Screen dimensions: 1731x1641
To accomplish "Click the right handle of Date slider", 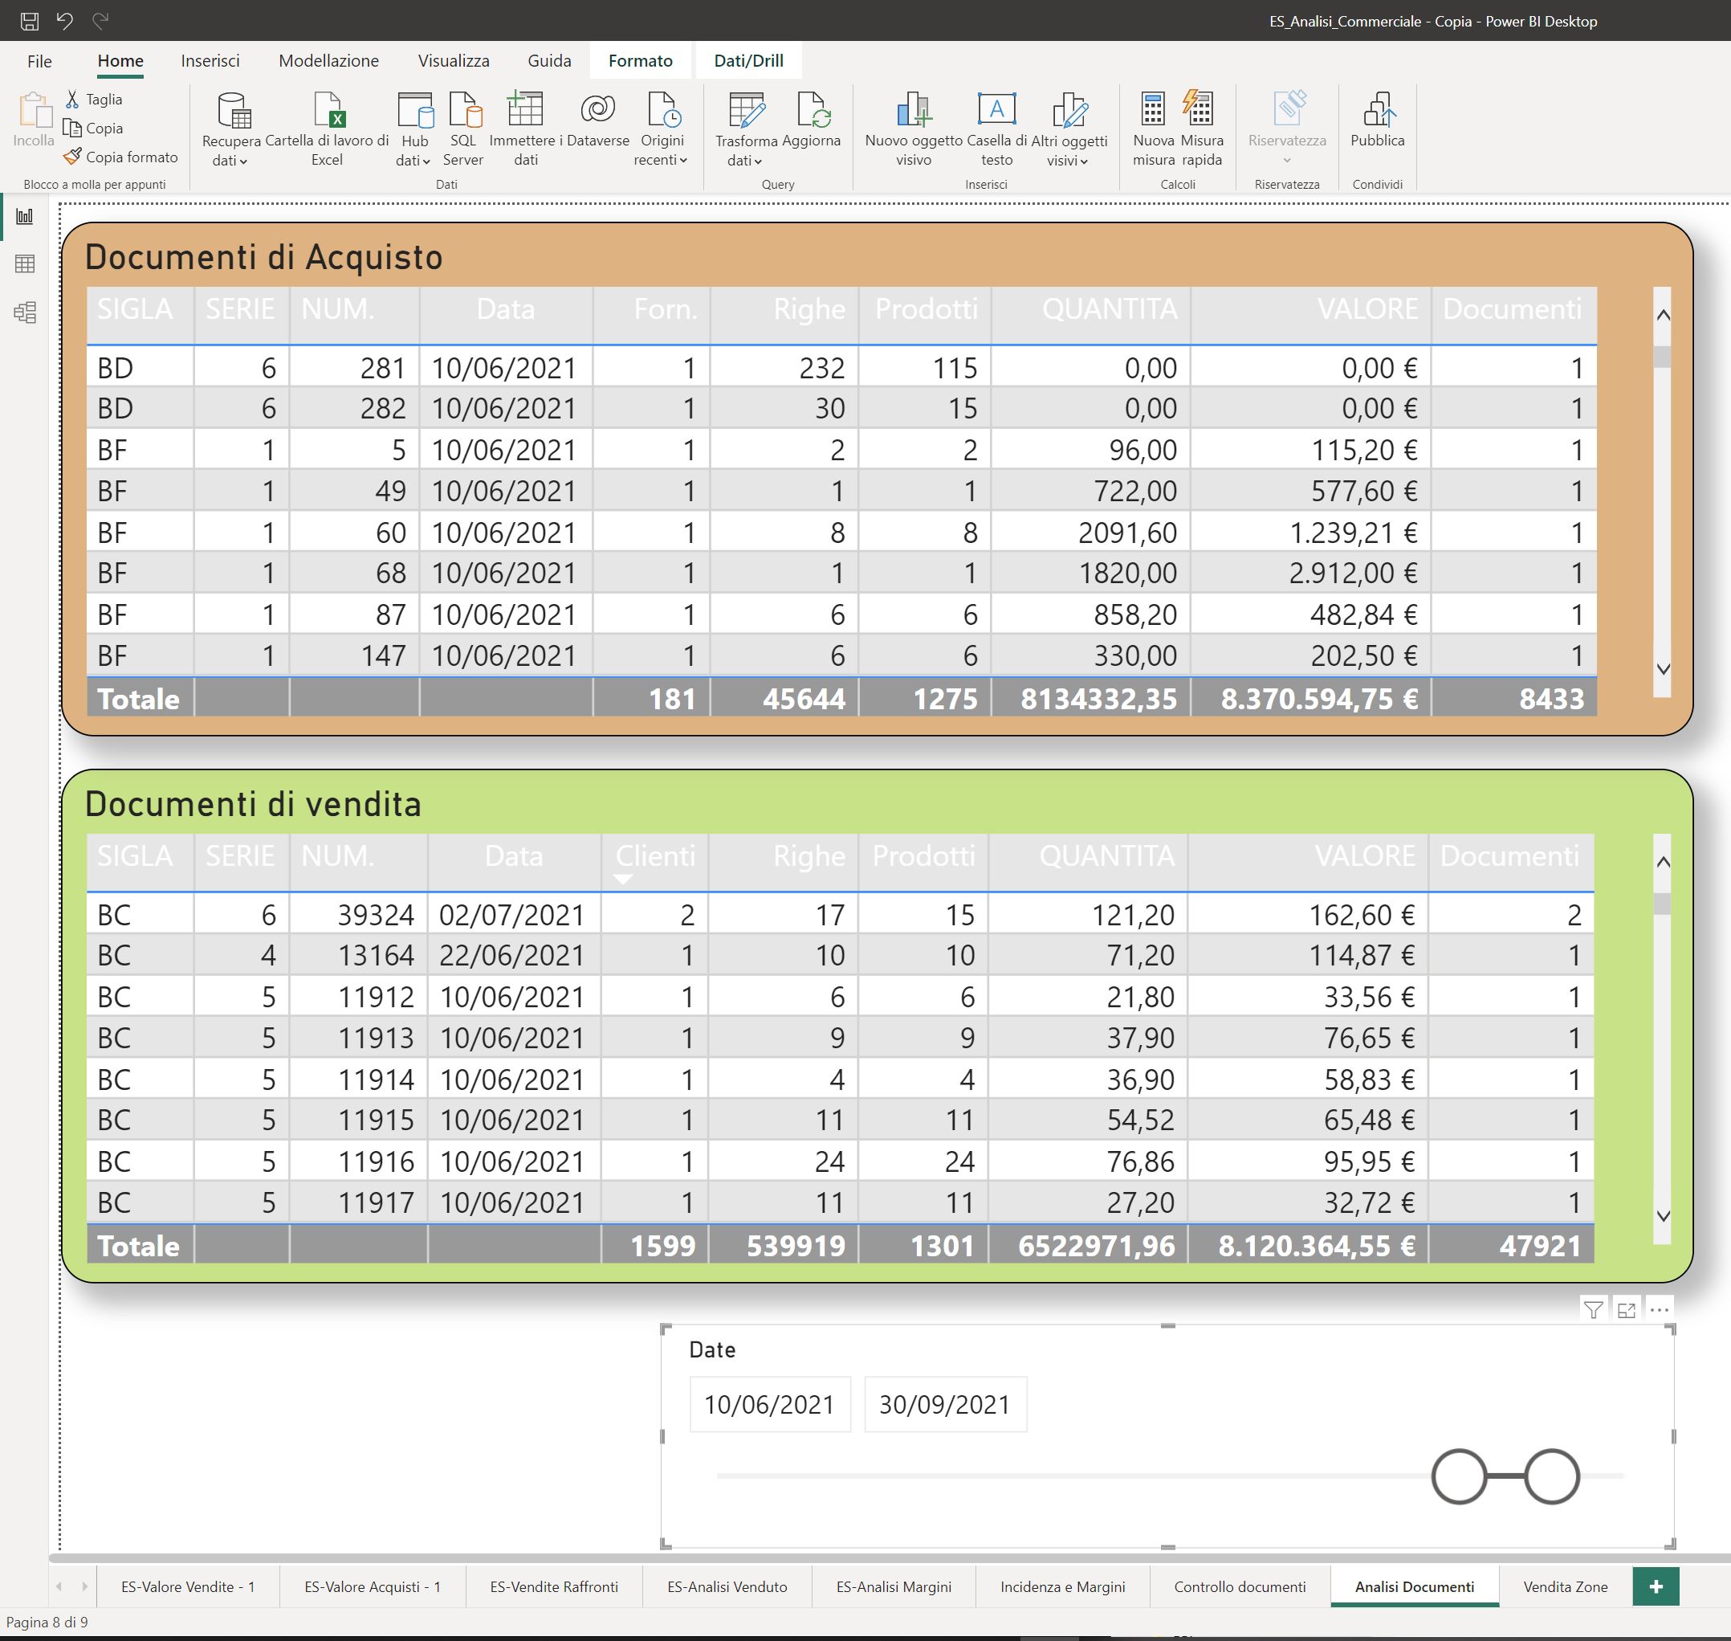I will pyautogui.click(x=1551, y=1476).
